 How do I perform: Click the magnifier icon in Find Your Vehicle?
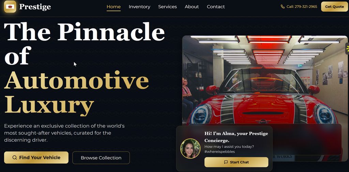(x=15, y=158)
